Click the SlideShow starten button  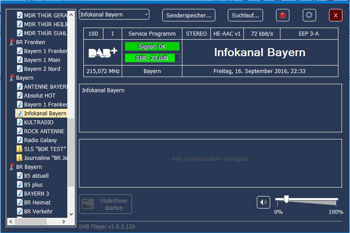(106, 204)
